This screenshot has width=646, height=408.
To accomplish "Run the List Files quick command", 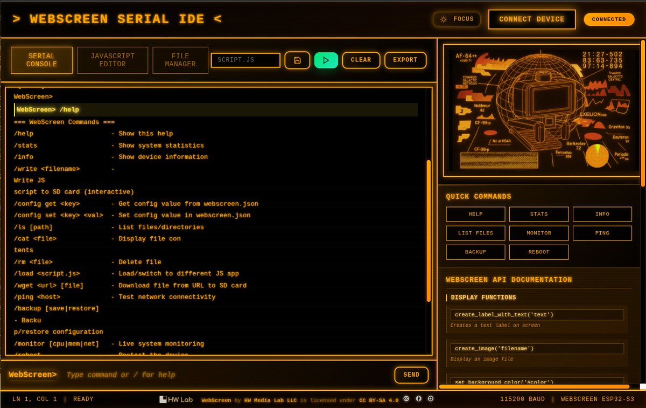I will point(475,233).
